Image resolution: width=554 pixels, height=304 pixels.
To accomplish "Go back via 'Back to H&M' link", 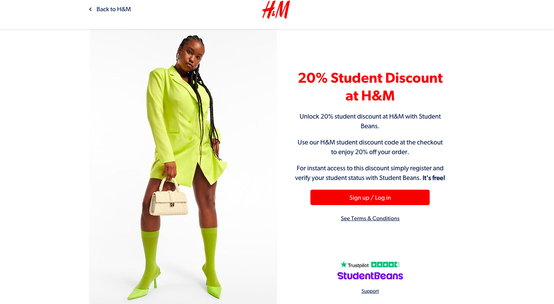I will point(110,9).
